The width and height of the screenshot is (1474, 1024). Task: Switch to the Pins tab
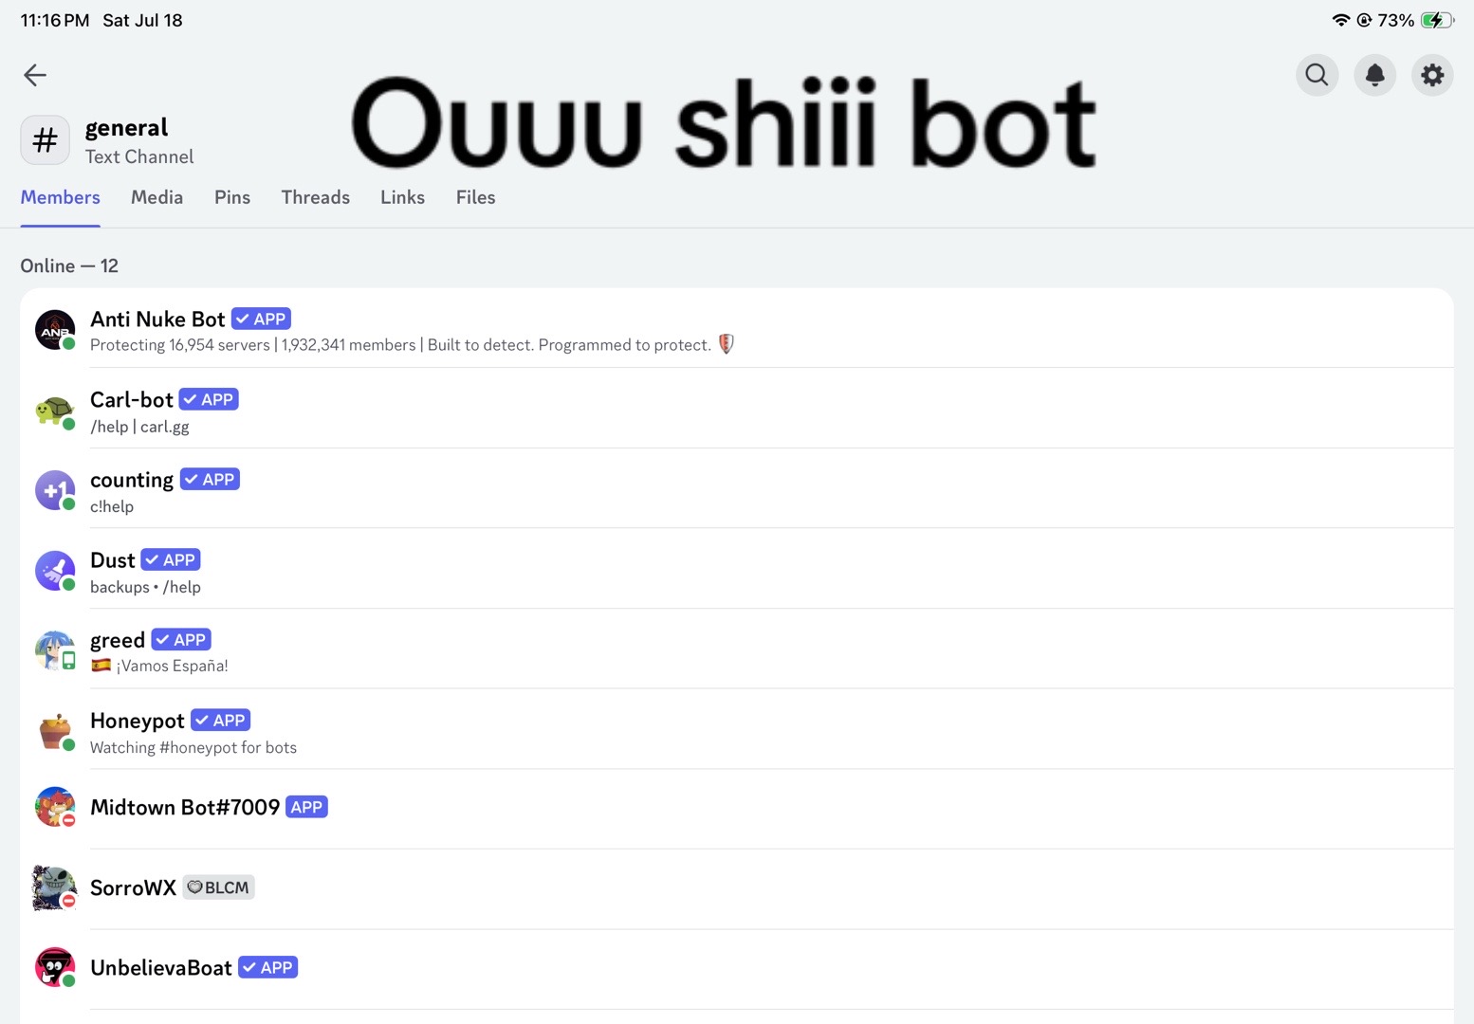pyautogui.click(x=232, y=197)
